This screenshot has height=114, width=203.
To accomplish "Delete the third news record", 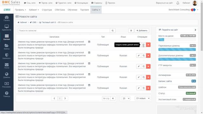I will (148, 66).
